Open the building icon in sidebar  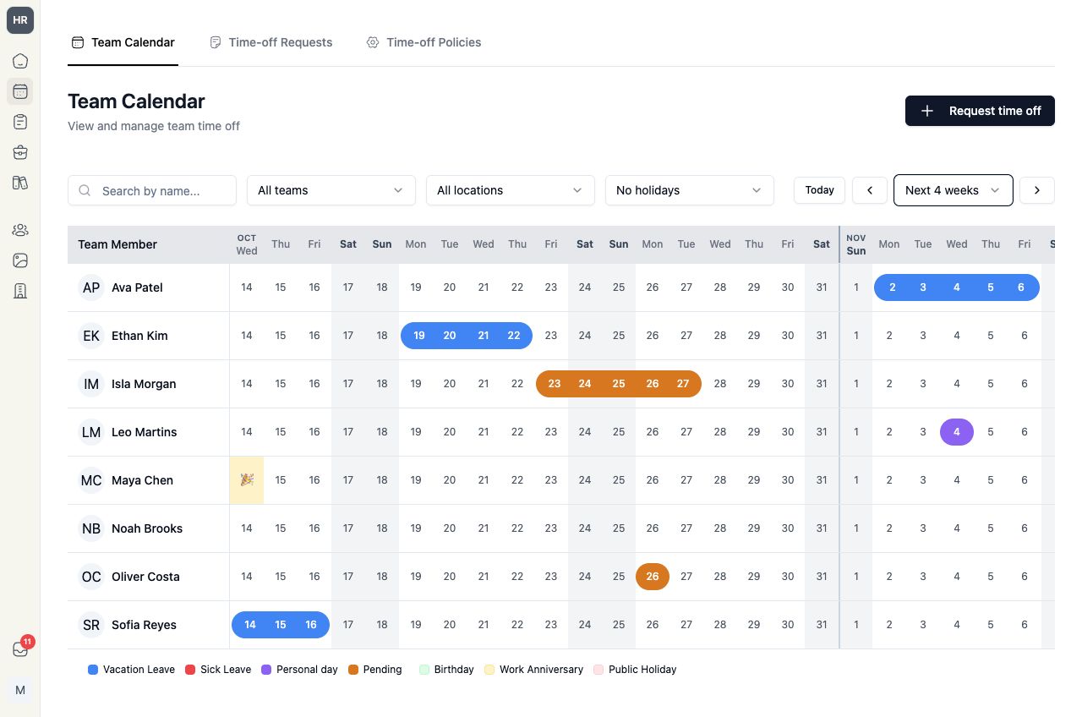(x=20, y=291)
